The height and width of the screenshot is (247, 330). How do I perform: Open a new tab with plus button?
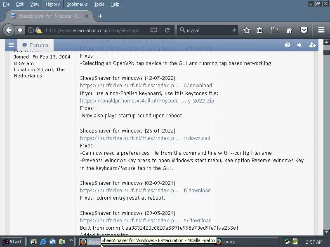[100, 16]
